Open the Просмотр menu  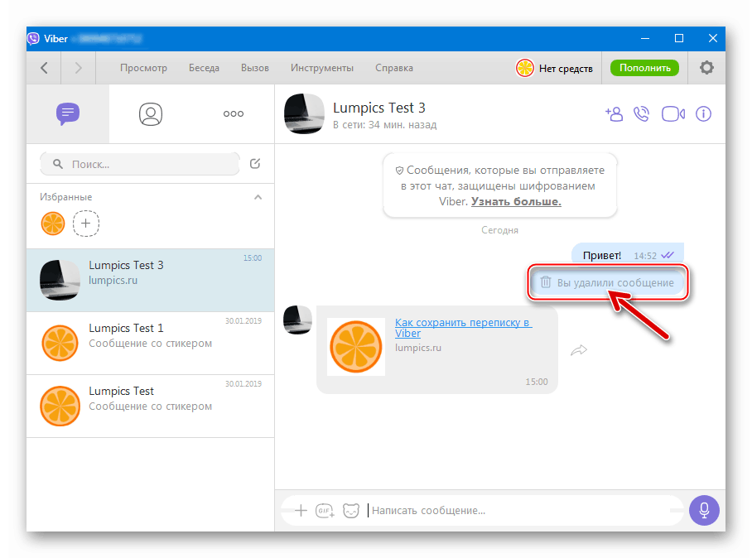(143, 68)
